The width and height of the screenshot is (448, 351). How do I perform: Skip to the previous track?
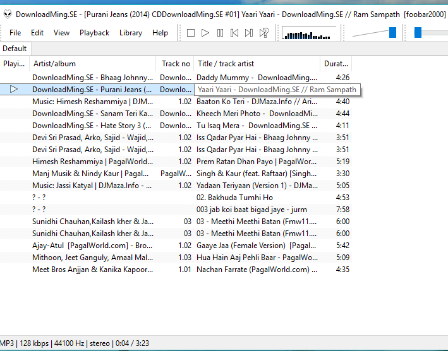coord(234,33)
